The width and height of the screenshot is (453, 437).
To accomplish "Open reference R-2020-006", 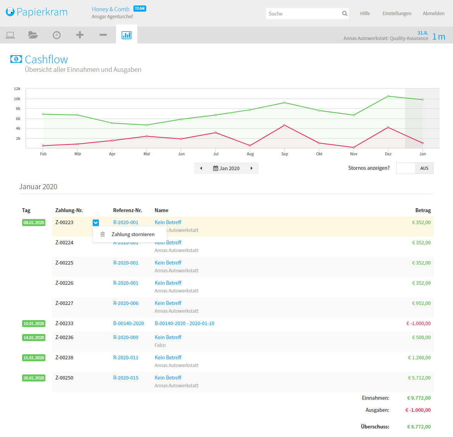I will pos(126,303).
